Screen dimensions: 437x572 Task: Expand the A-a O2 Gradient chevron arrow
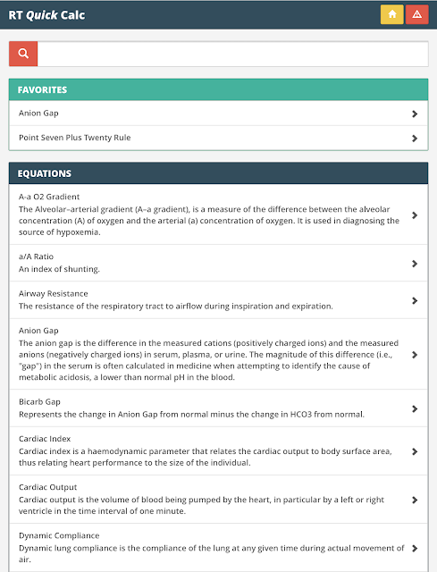(415, 215)
